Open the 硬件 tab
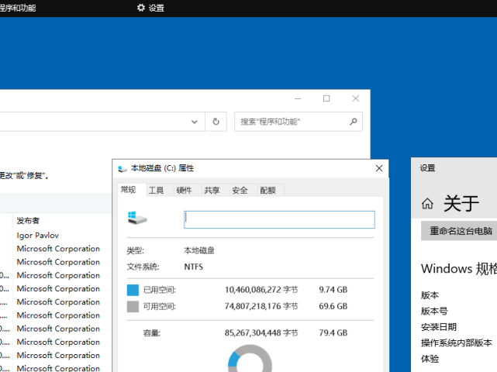The width and height of the screenshot is (497, 372). tap(184, 191)
